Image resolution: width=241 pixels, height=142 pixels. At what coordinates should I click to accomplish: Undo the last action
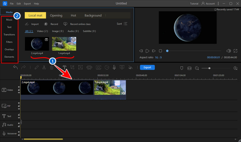15,68
